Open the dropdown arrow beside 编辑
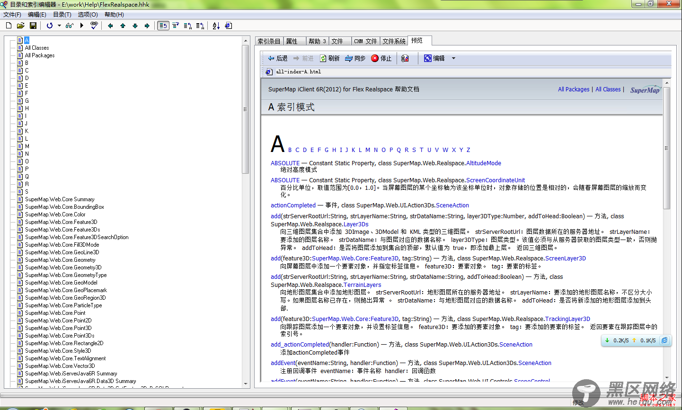682x410 pixels. 453,58
